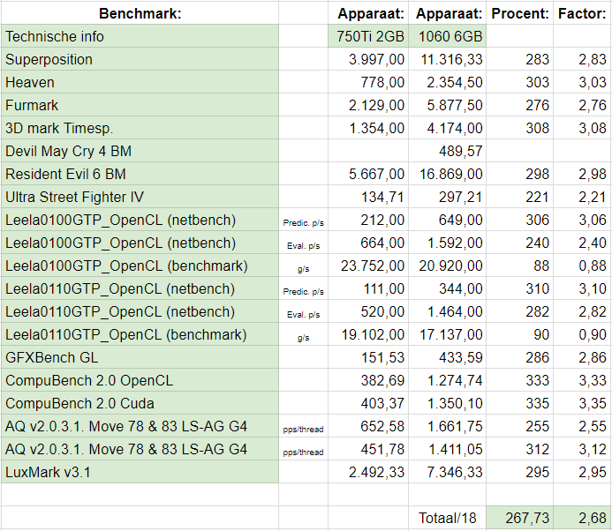Image resolution: width=612 pixels, height=531 pixels.
Task: Click the 'GFXBench GL' cell
Action: tap(140, 358)
